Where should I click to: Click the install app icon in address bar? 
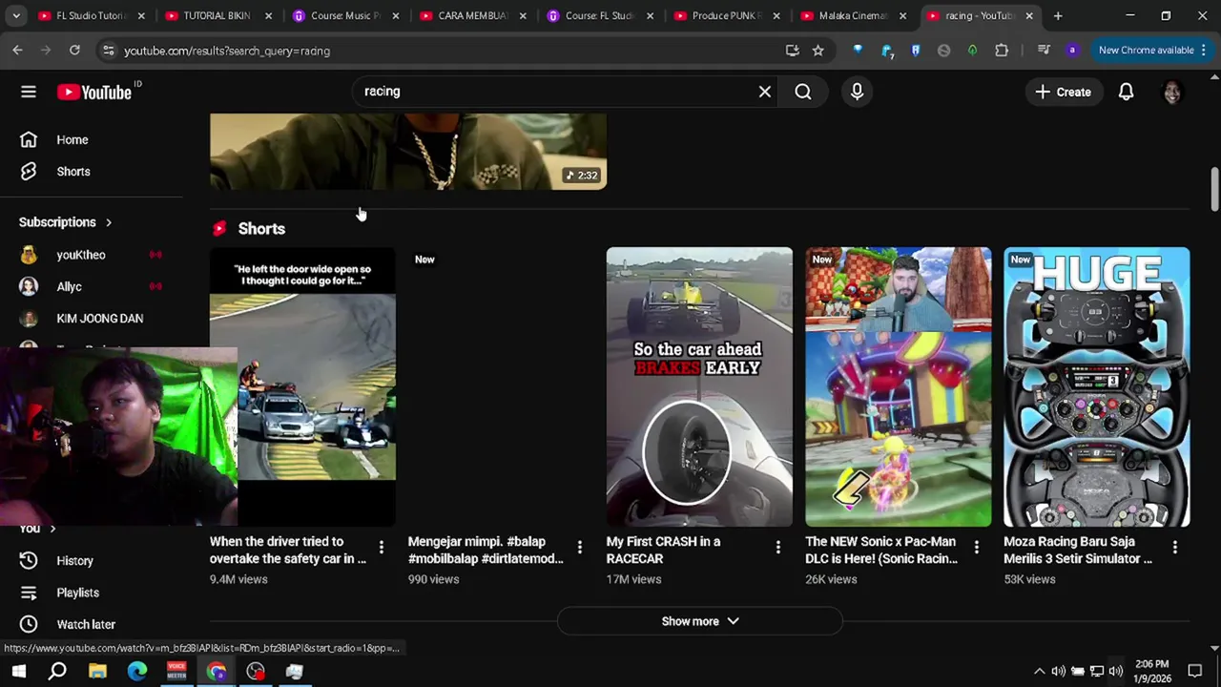tap(792, 50)
